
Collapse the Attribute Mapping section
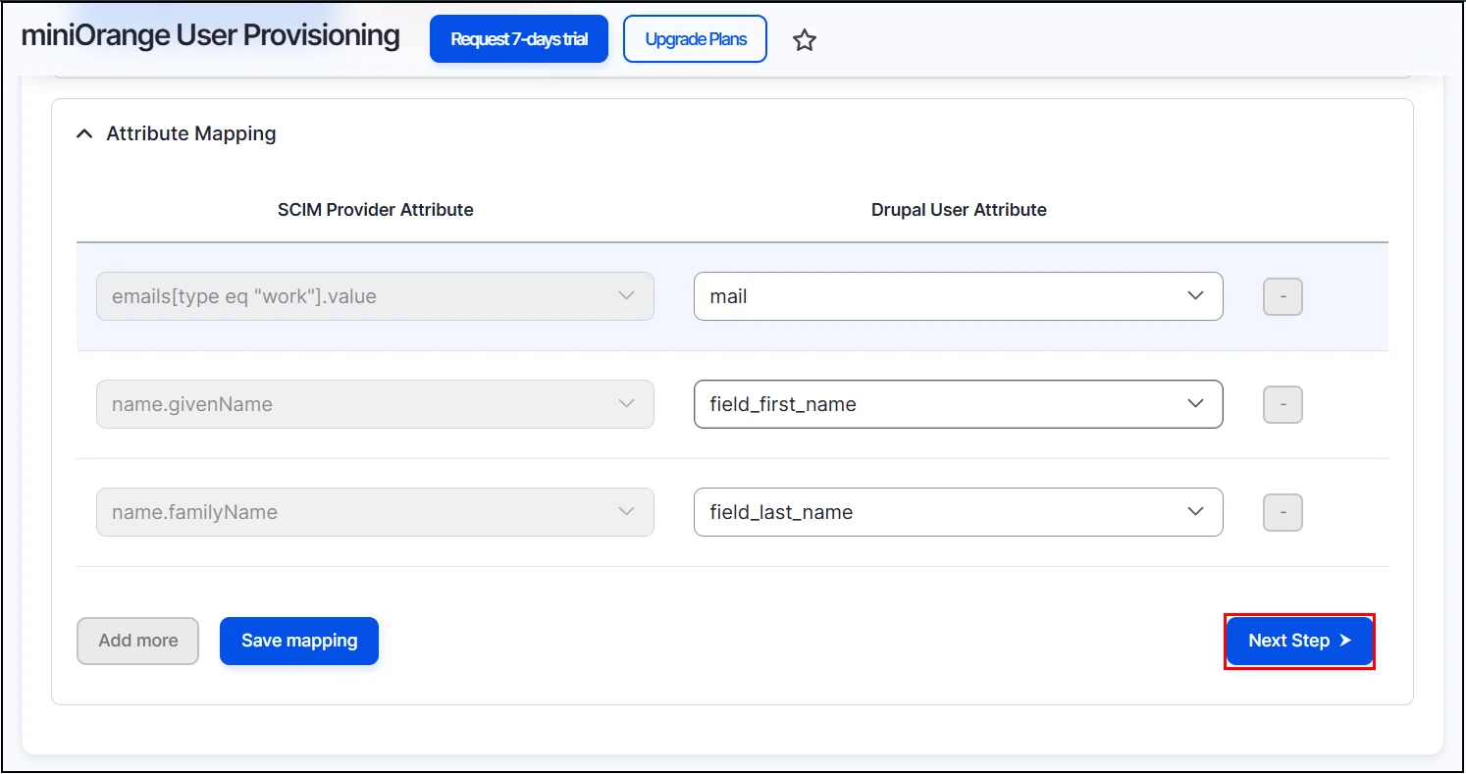(85, 133)
